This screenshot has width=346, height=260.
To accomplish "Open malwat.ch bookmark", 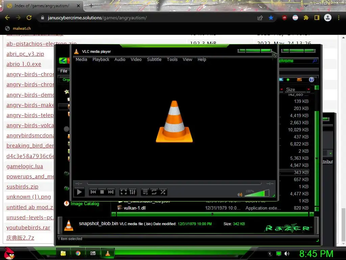I will click(18, 28).
